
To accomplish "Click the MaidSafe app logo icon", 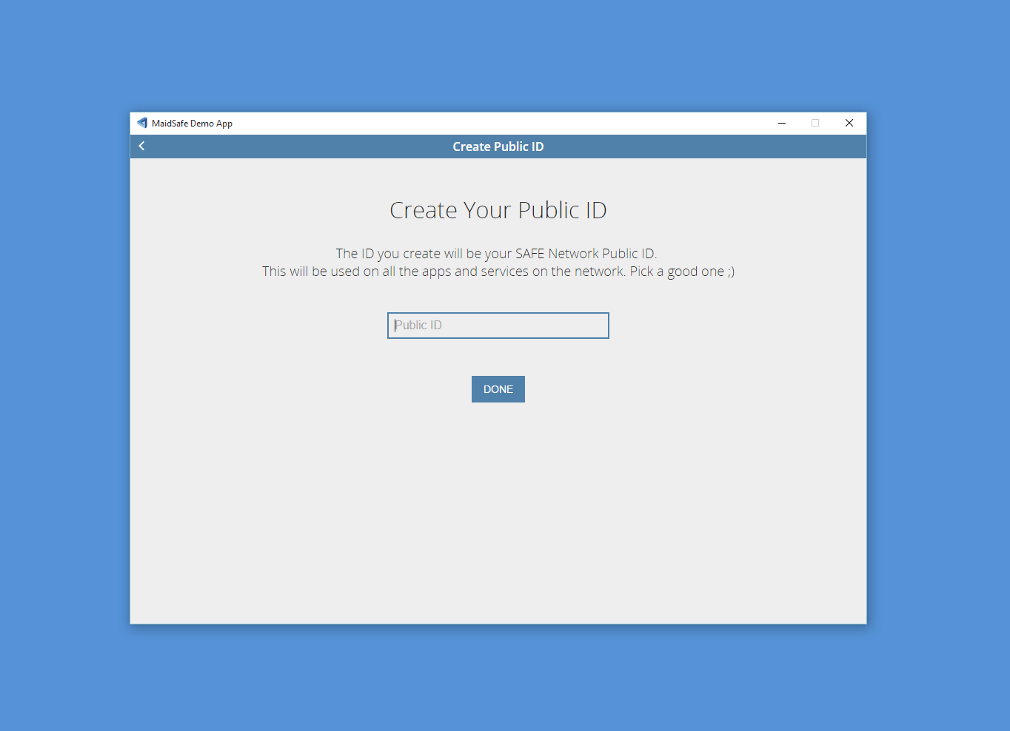I will [x=142, y=123].
